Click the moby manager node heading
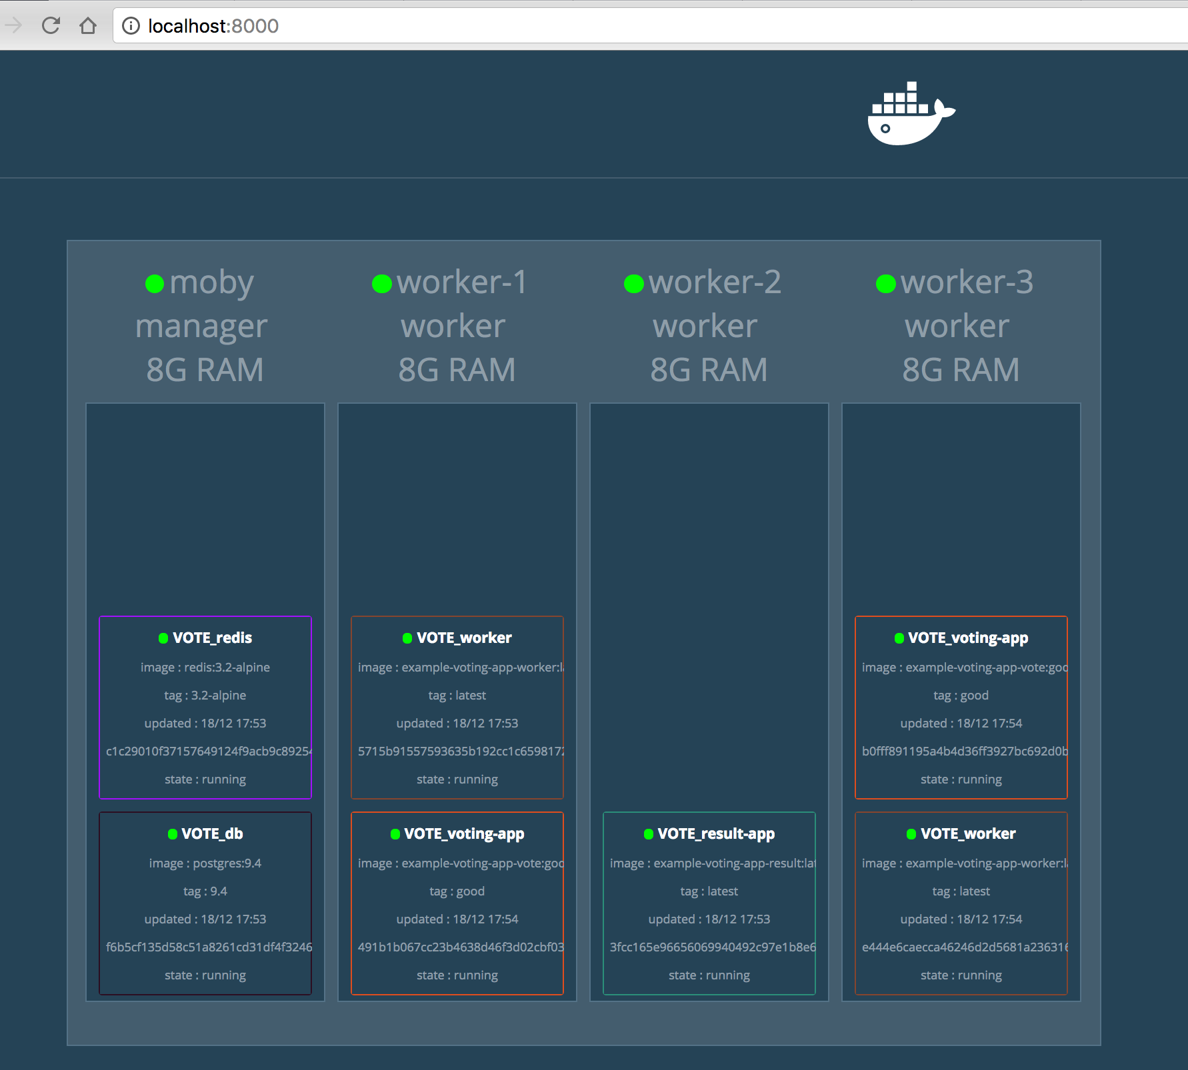 [211, 282]
